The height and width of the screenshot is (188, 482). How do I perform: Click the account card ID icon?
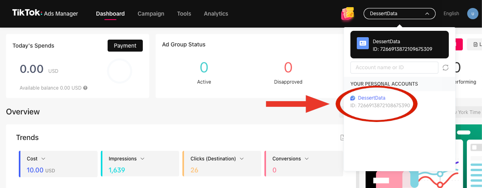[x=363, y=43]
